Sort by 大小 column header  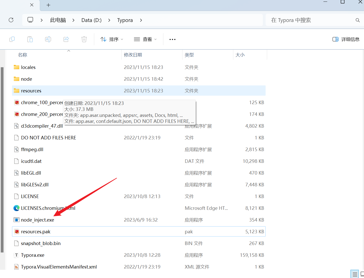[x=240, y=55]
